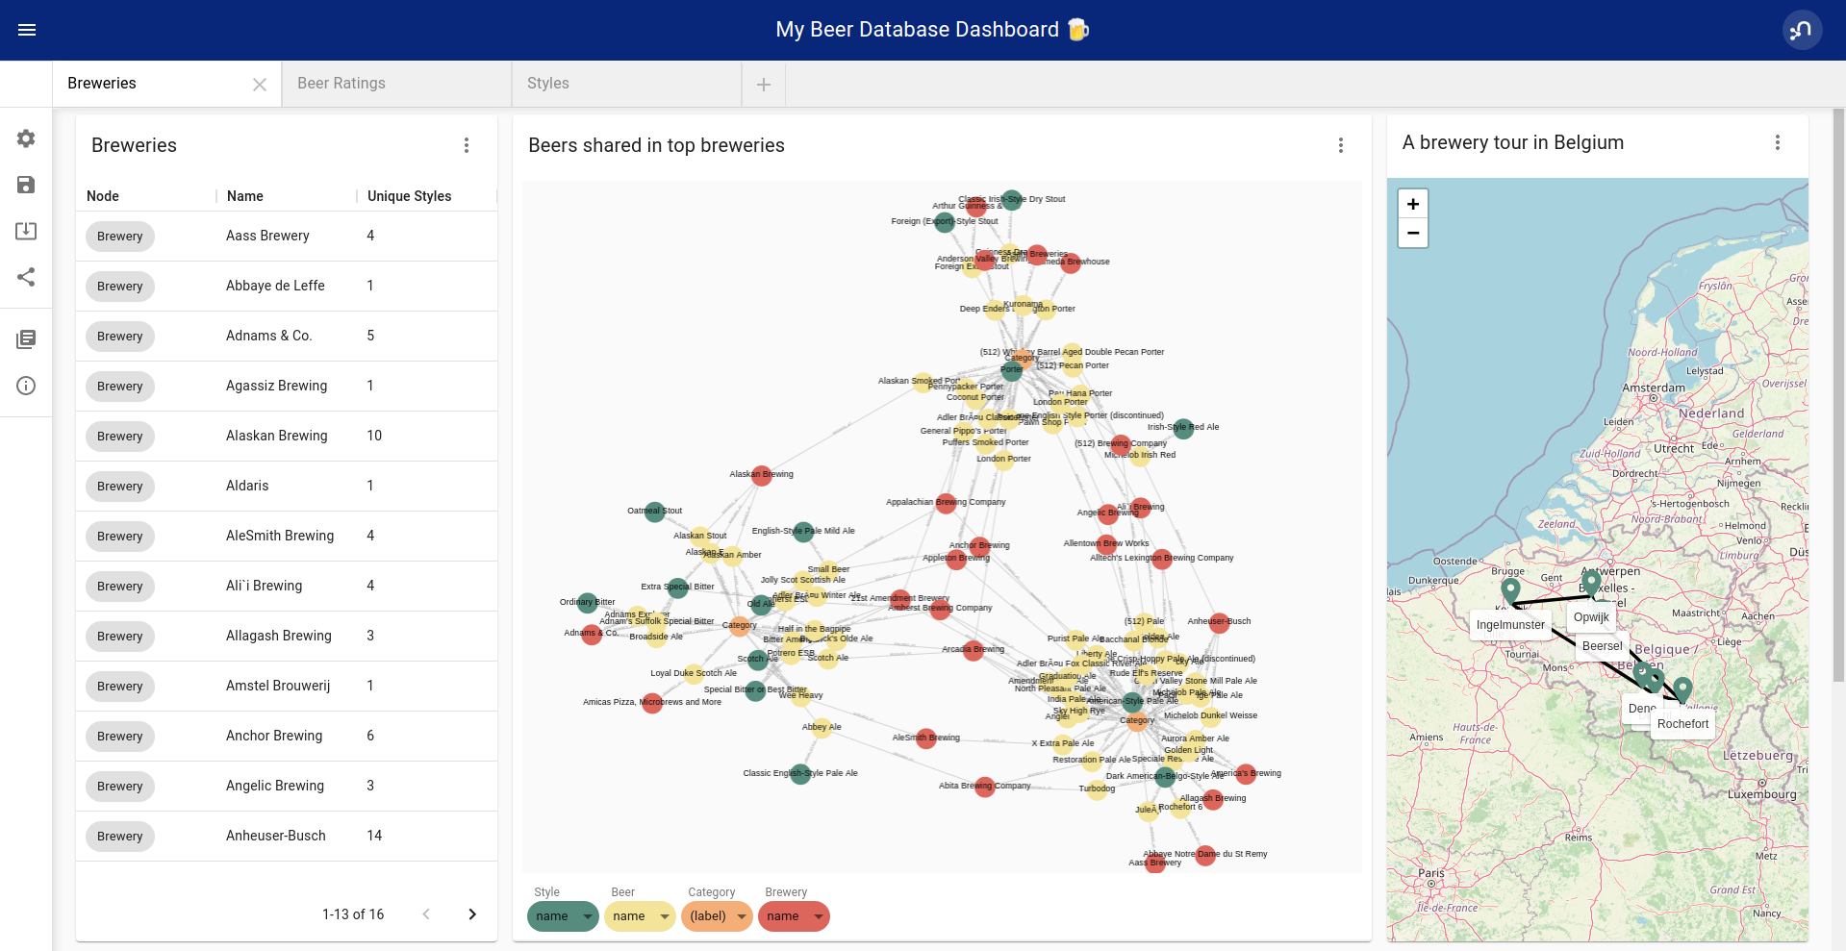Image resolution: width=1846 pixels, height=951 pixels.
Task: Click Brewery chip in Alaskan Brewing row
Action: [120, 437]
